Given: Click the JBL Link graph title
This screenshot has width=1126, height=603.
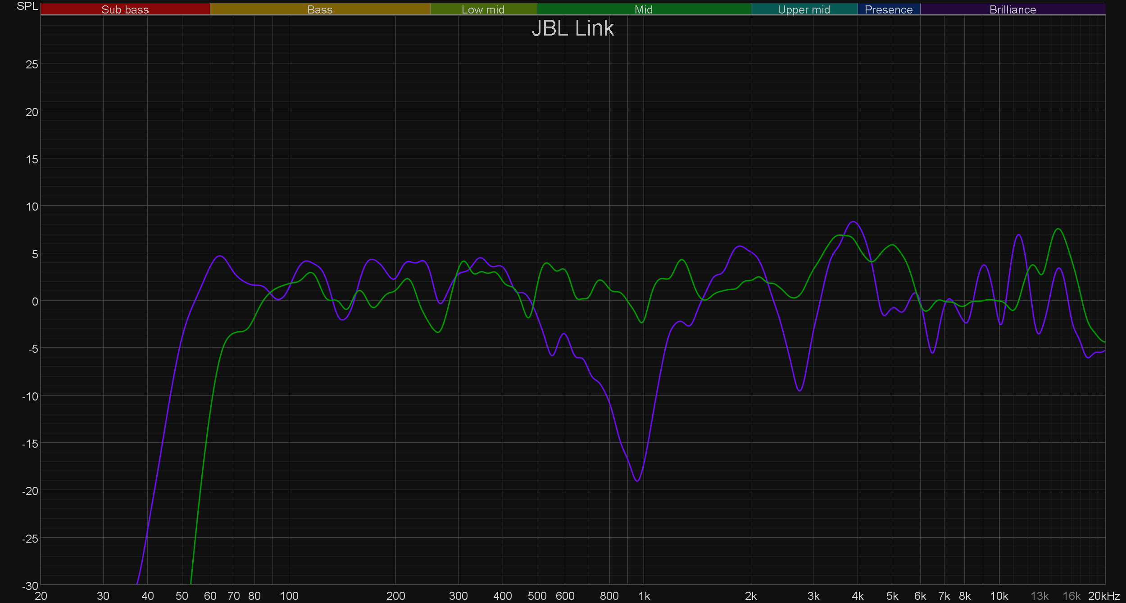Looking at the screenshot, I should coord(572,28).
